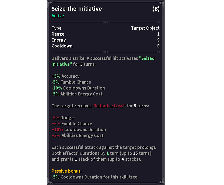Click the green "-5% Fumble Chance" line
The image size is (224, 185).
tap(71, 82)
